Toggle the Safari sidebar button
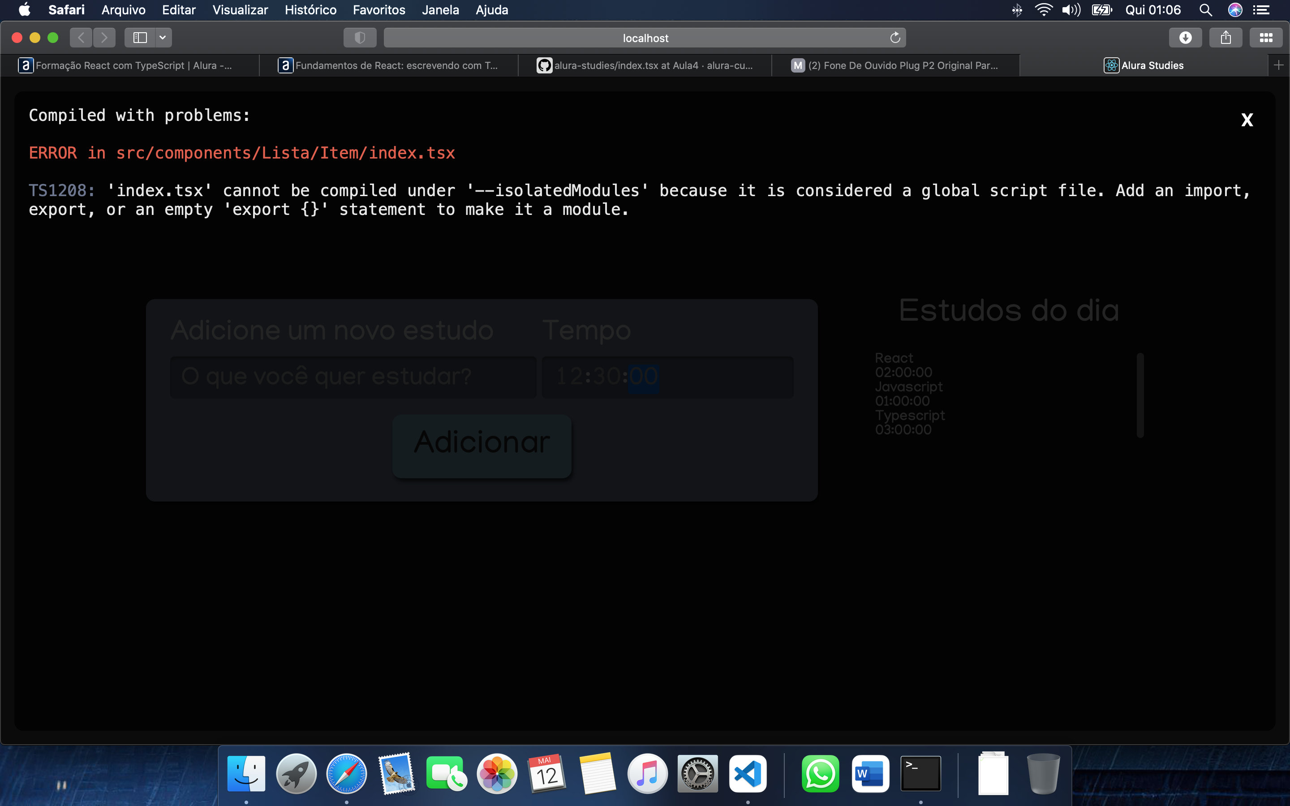Viewport: 1290px width, 806px height. pos(140,37)
